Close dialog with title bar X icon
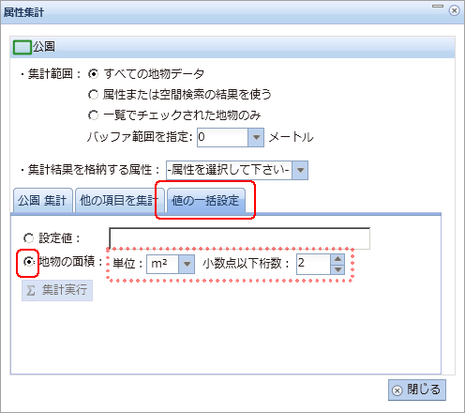Image resolution: width=465 pixels, height=413 pixels. (454, 10)
